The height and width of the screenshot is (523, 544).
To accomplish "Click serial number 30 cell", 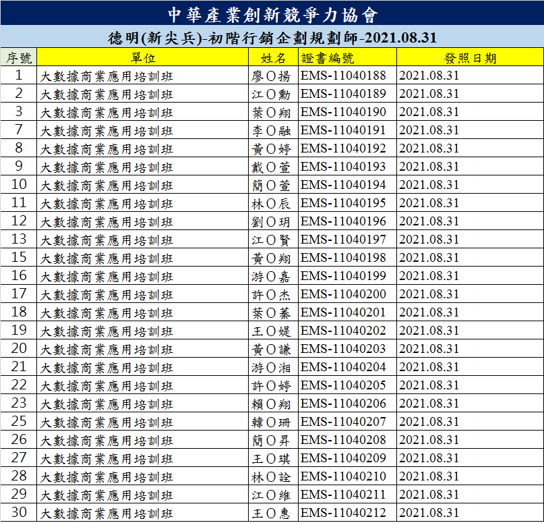I will [x=19, y=512].
